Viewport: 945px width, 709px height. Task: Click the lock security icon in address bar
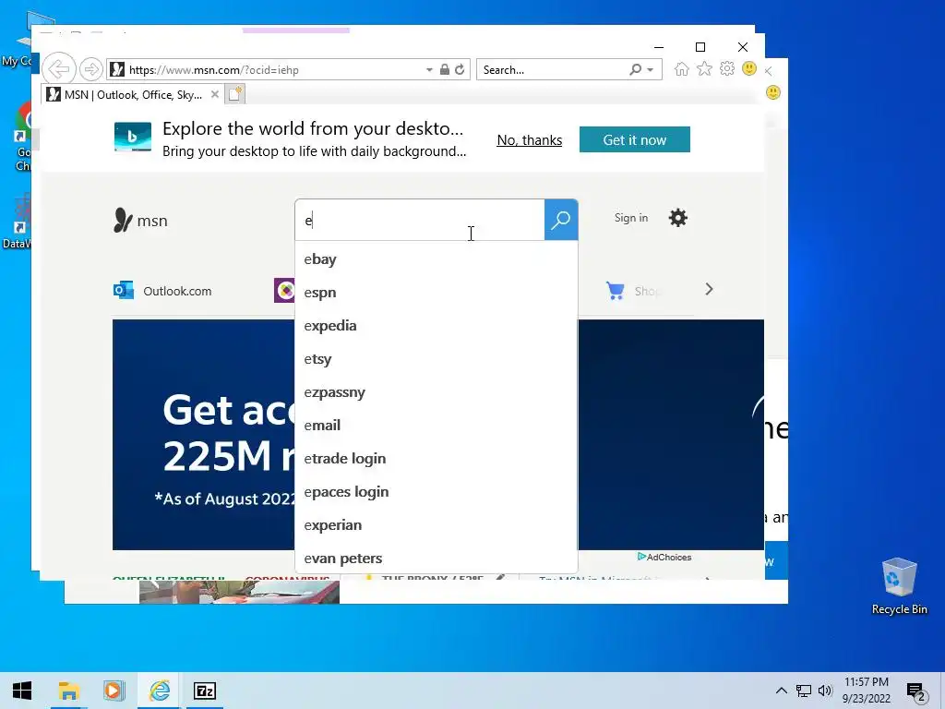click(444, 69)
